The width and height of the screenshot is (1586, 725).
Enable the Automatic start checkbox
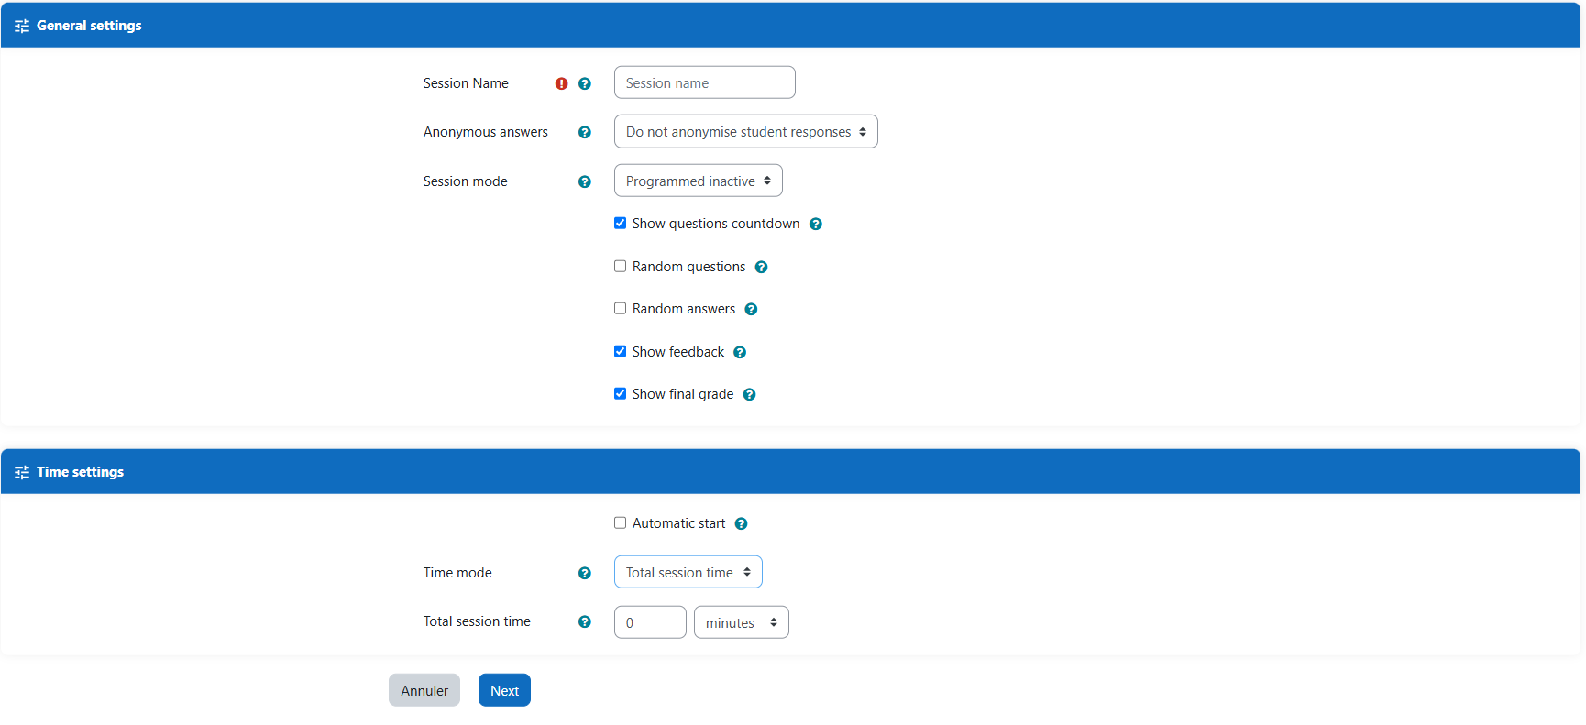(621, 522)
